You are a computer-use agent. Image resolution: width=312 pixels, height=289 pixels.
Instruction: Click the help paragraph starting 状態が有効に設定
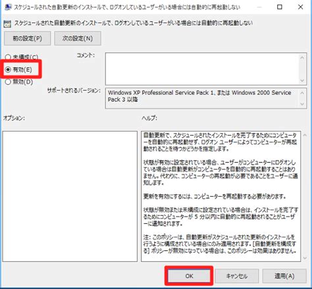click(221, 172)
